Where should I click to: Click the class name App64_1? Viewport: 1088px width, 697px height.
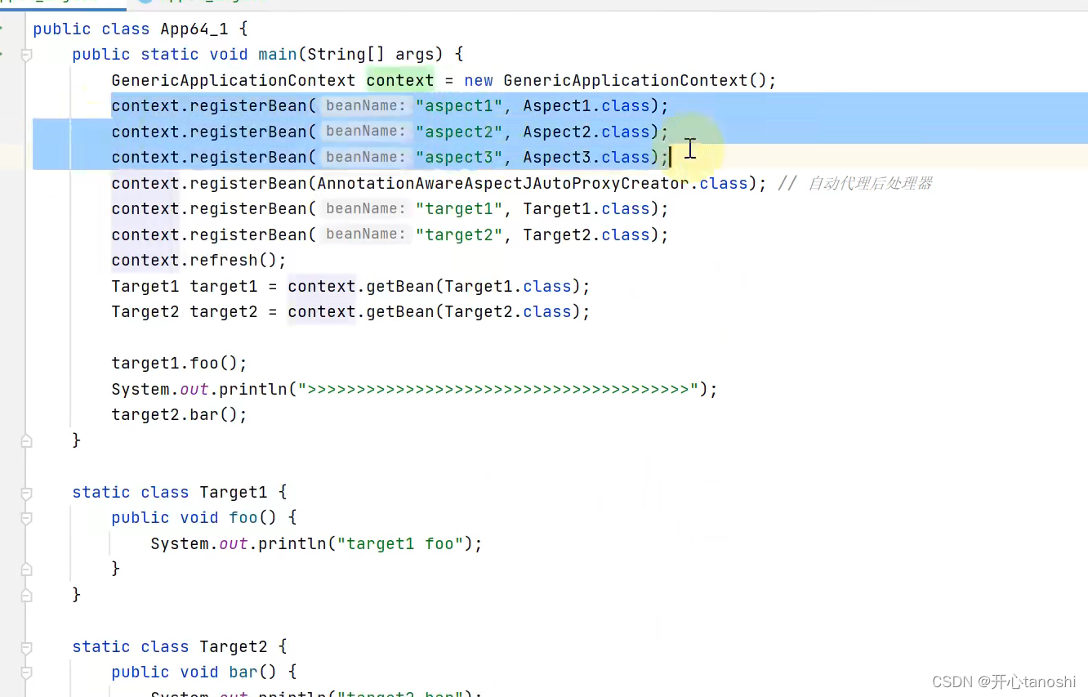tap(194, 29)
